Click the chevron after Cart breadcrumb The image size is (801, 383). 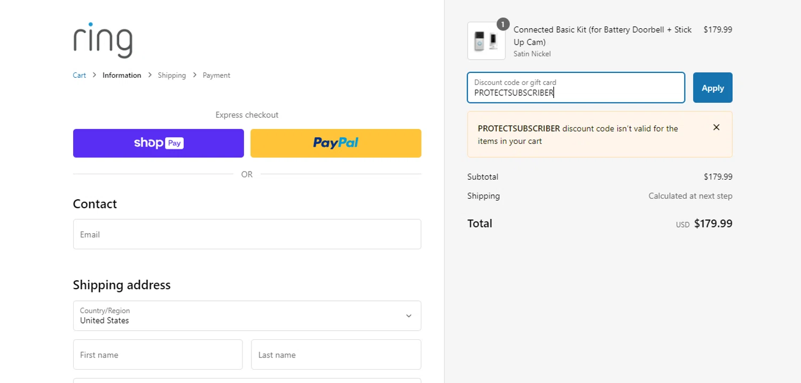(x=95, y=76)
